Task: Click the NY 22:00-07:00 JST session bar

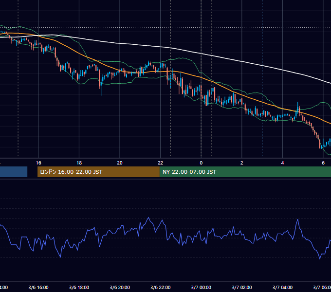Action: [x=245, y=172]
